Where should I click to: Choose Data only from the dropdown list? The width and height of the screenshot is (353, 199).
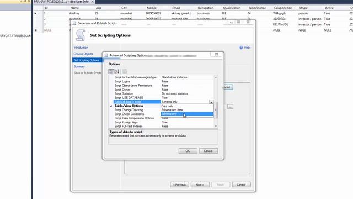click(x=187, y=106)
